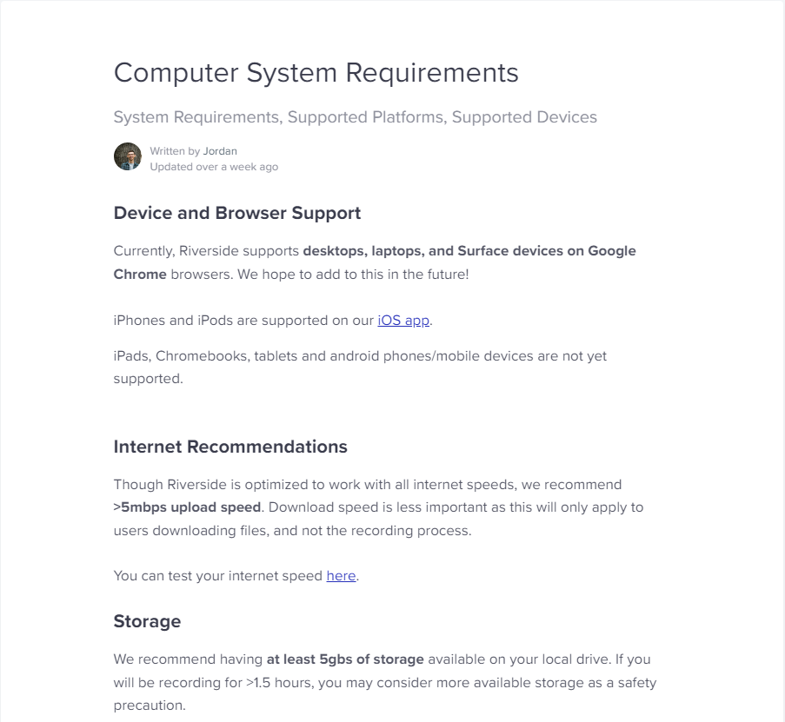Click the Computer System Requirements title
Screen dimensions: 785x722
click(x=316, y=73)
